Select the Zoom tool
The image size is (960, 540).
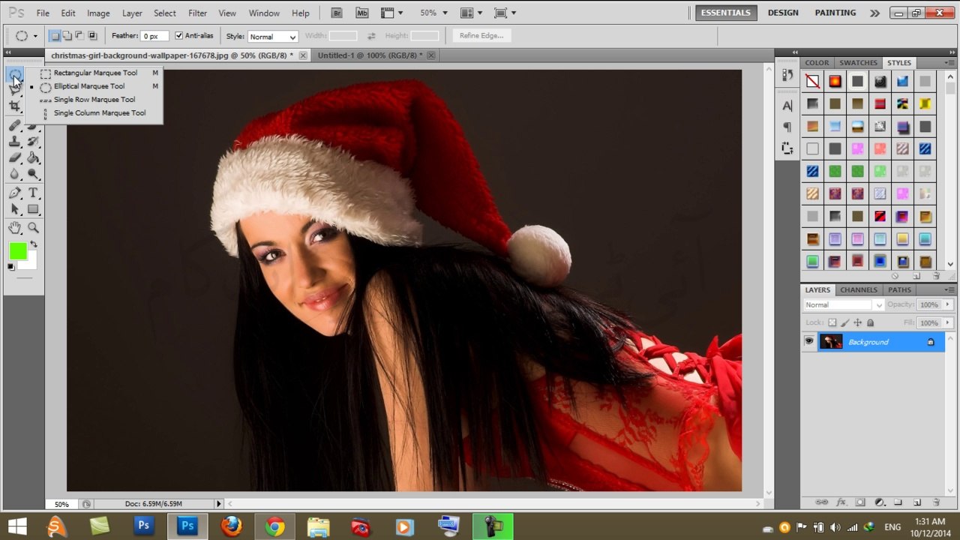click(x=33, y=228)
